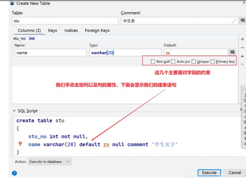Enable the Not null checkbox
This screenshot has width=246, height=181.
153,62
